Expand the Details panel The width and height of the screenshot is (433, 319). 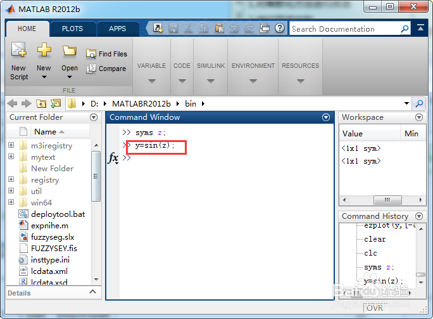tap(93, 292)
